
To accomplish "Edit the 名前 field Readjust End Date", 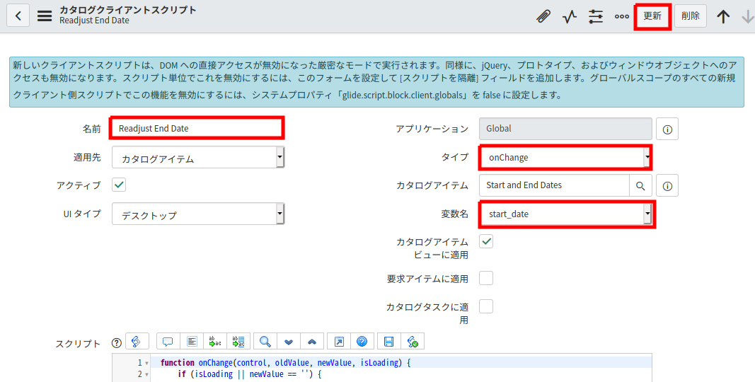I will coord(197,129).
